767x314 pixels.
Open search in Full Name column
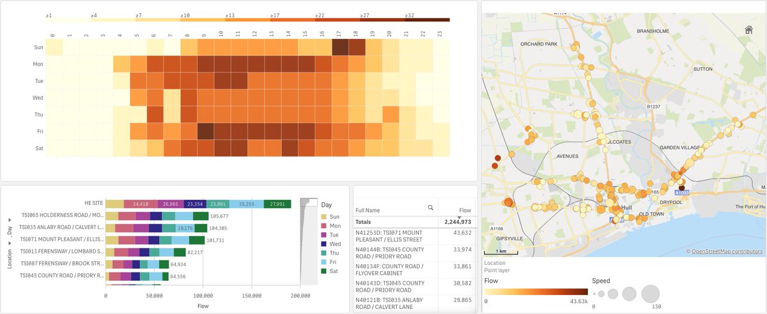431,208
